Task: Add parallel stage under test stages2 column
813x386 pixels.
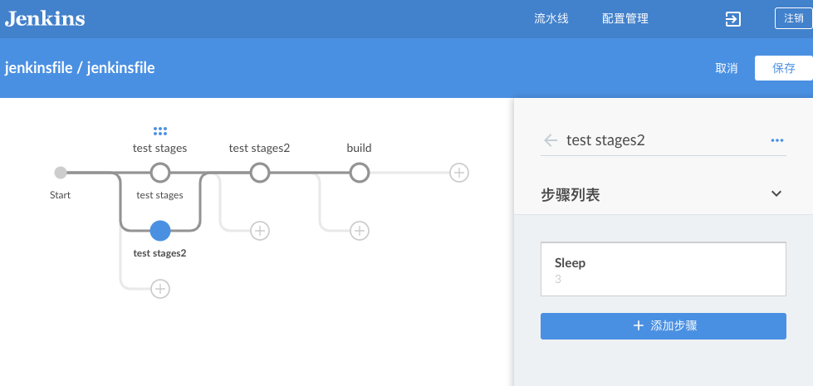Action: 260,231
